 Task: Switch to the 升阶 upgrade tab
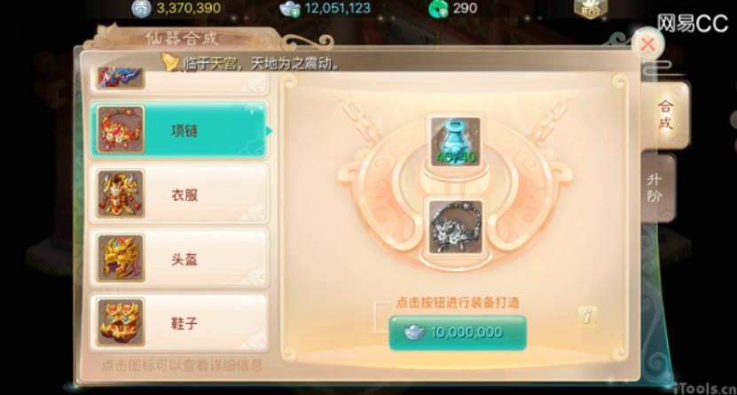[655, 187]
